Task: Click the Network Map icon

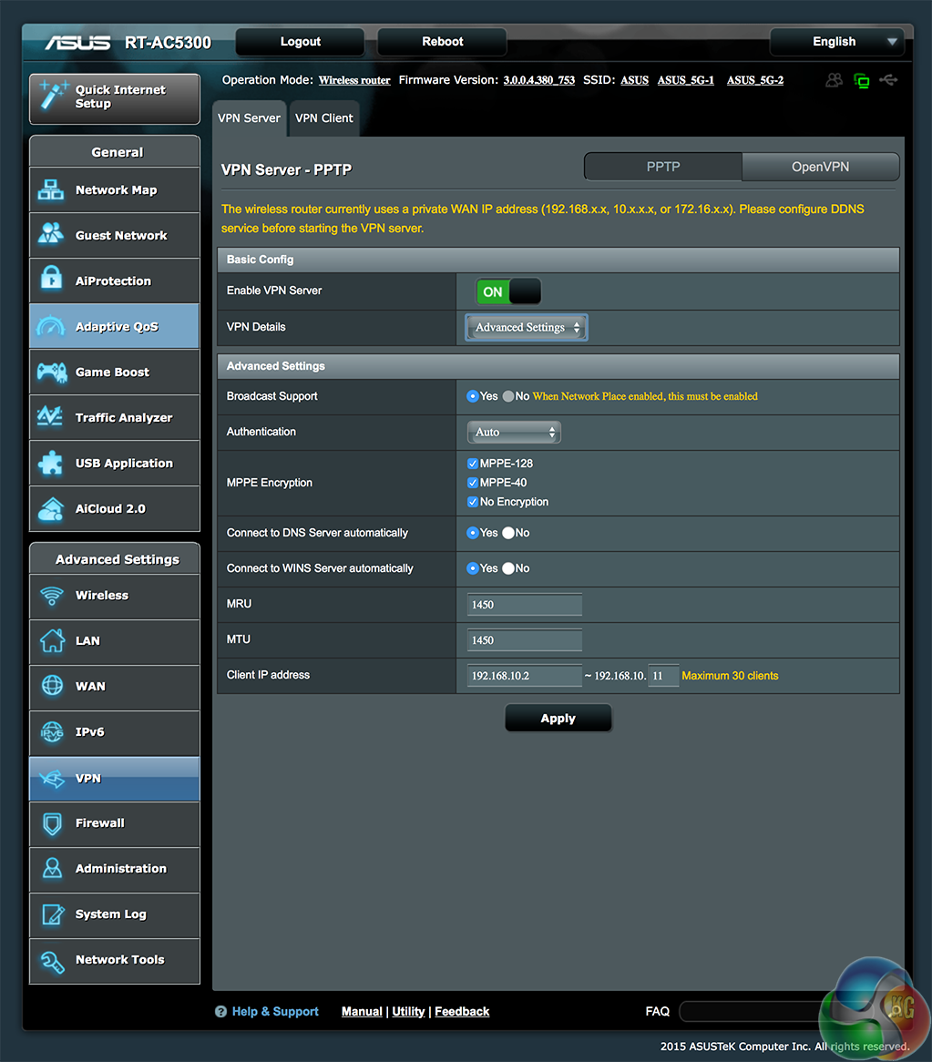Action: 51,189
